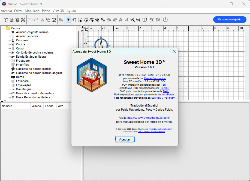Visit the www.sweethome3d.com link
This screenshot has width=250, height=181.
(148, 118)
